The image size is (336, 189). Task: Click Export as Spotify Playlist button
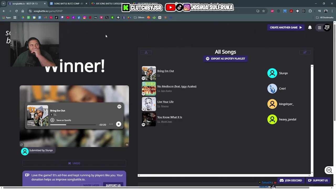point(225,59)
